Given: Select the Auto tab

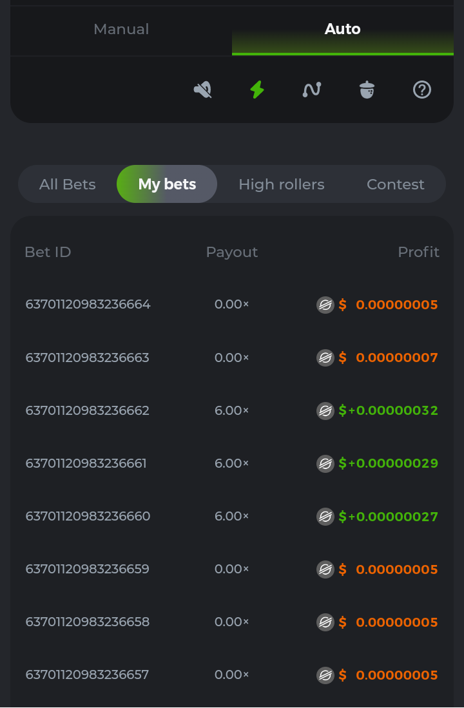Looking at the screenshot, I should [x=342, y=29].
